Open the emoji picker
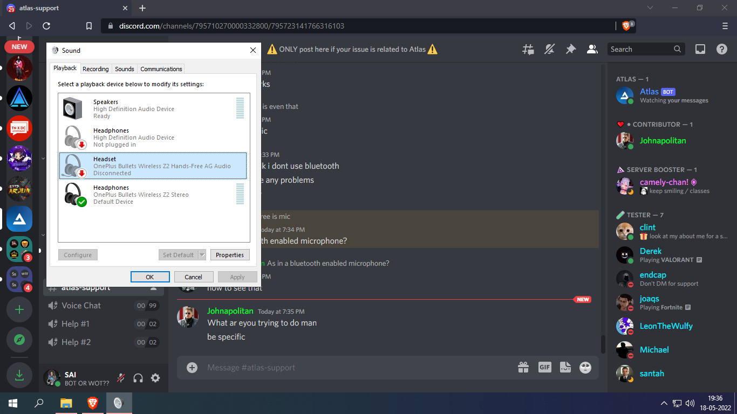Screen dimensions: 737x414 point(585,368)
